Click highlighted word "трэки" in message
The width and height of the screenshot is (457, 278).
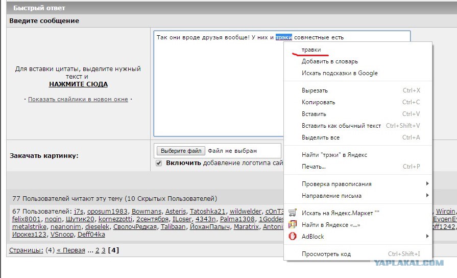tap(283, 37)
